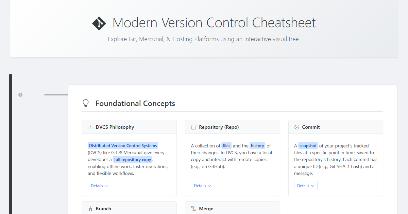Click the Merge card icon
The width and height of the screenshot is (408, 214).
point(193,209)
